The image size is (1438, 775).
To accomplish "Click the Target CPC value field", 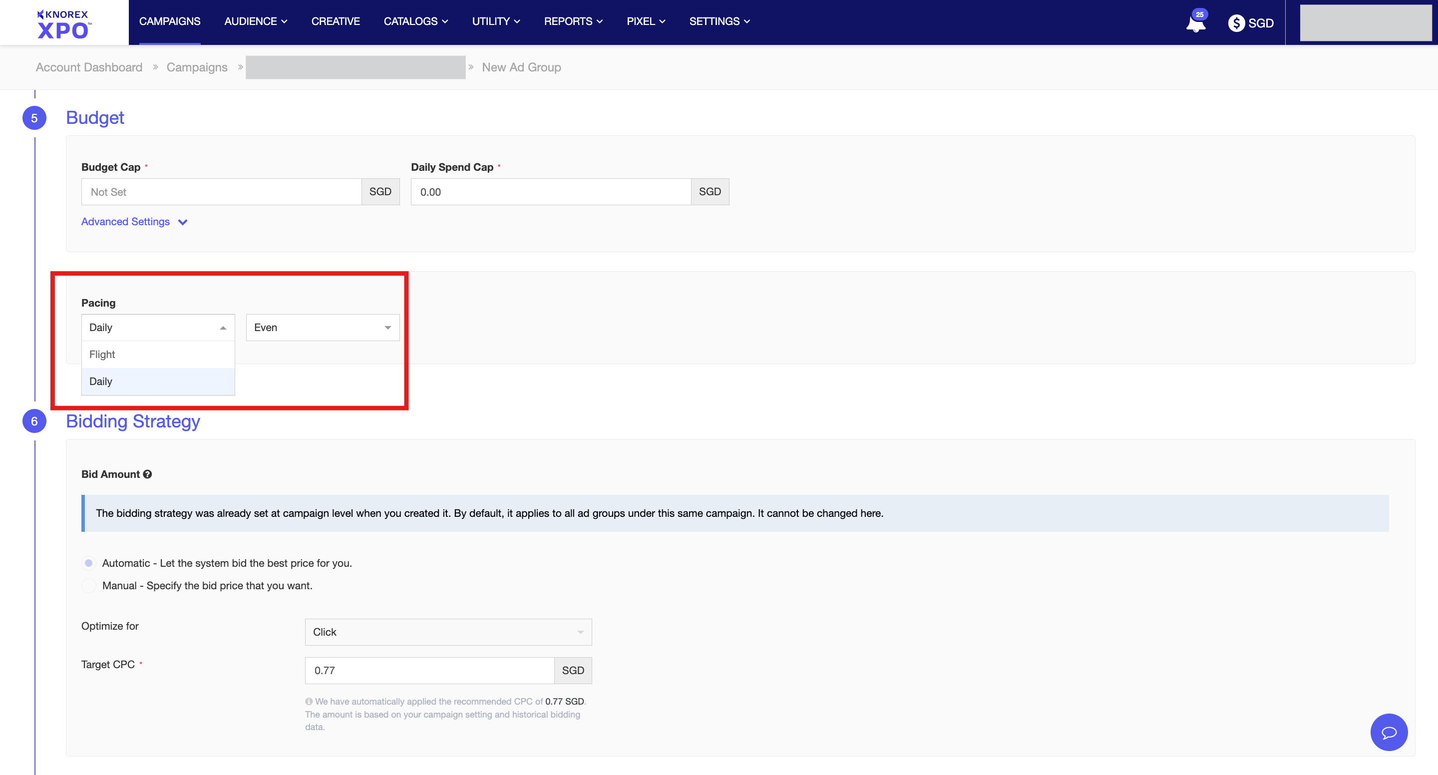I will (429, 670).
